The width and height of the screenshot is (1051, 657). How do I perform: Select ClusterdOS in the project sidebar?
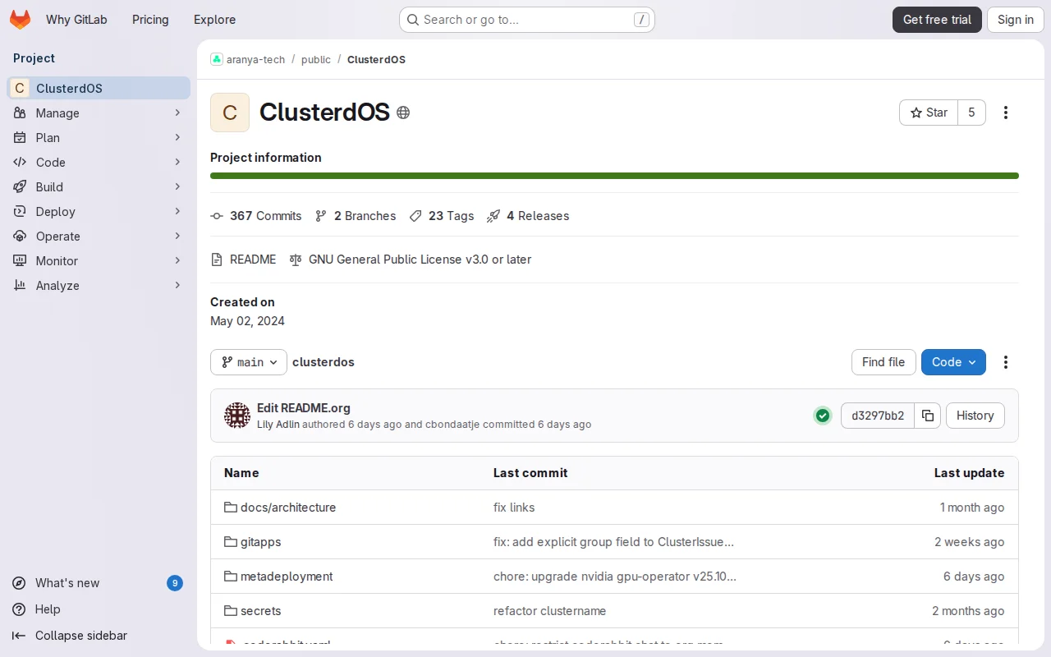pos(99,88)
